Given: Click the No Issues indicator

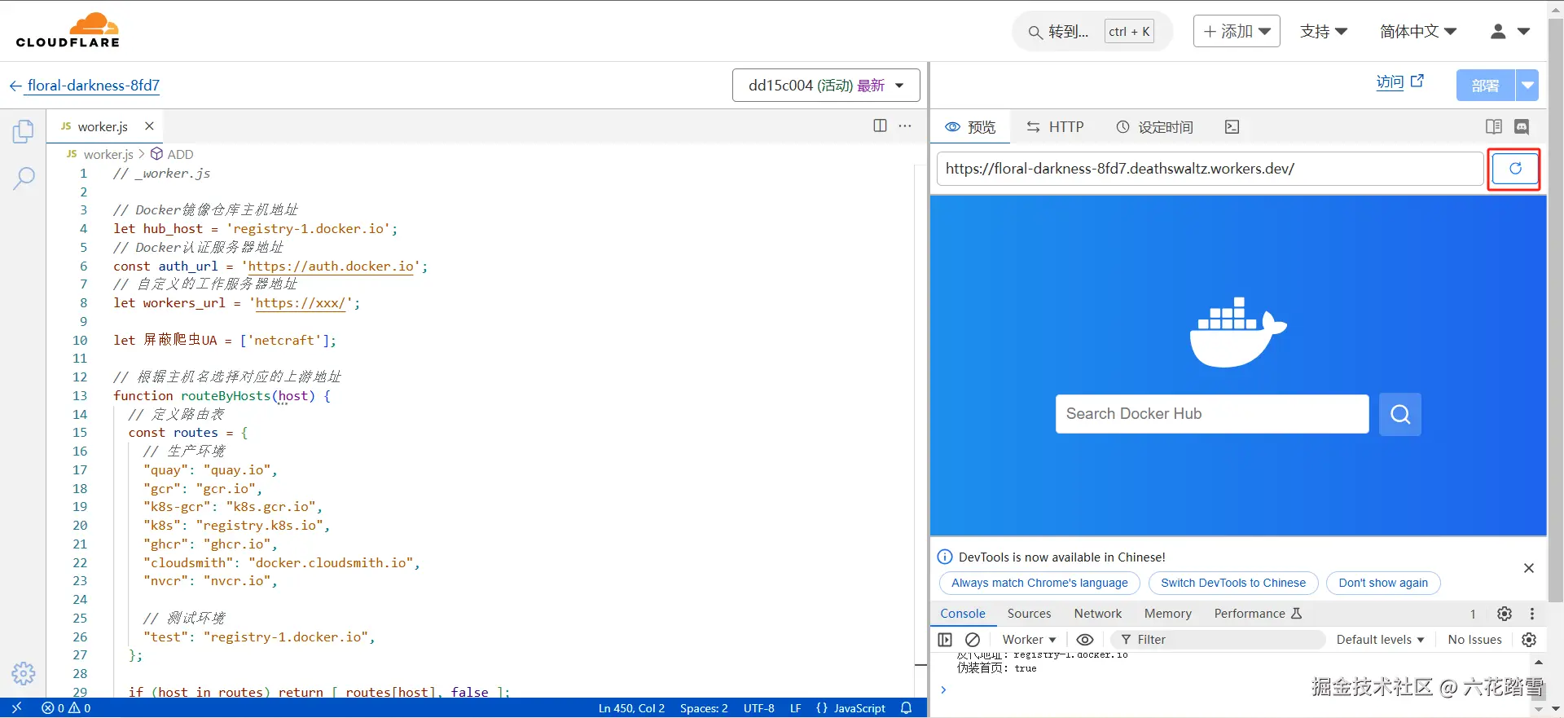Looking at the screenshot, I should pos(1474,640).
